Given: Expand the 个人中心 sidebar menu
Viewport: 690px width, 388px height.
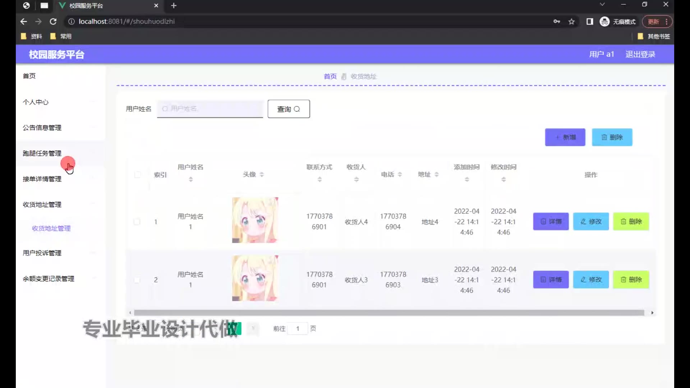Looking at the screenshot, I should tap(36, 102).
